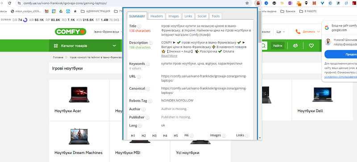This screenshot has width=357, height=162.
Task: Click the blue sync arrows extension icon
Action: click(346, 4)
